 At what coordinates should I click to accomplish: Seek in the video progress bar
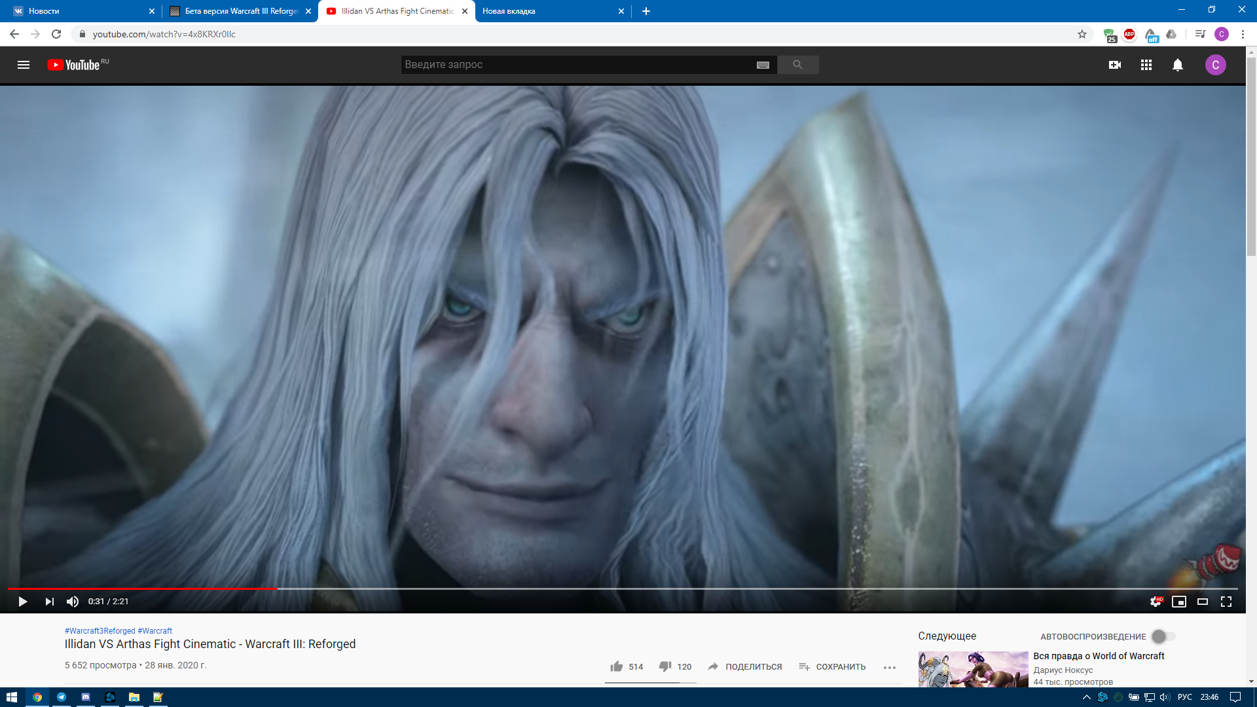coord(622,589)
